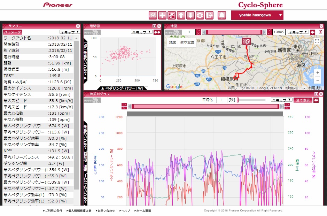Toggle map fullscreen view
The width and height of the screenshot is (327, 216).
pyautogui.click(x=317, y=41)
